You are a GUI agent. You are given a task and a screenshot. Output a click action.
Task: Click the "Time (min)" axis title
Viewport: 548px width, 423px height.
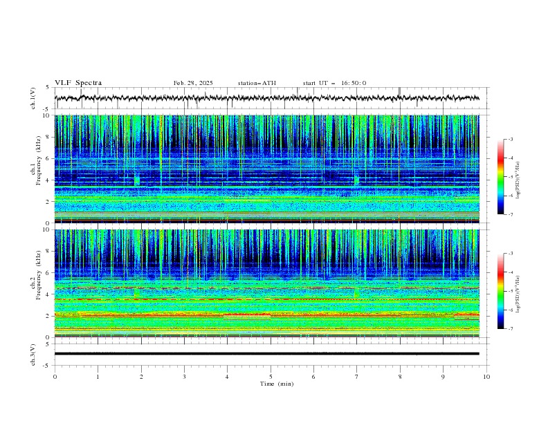tap(277, 384)
